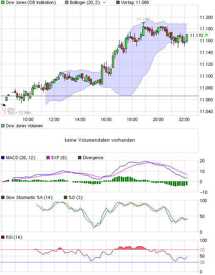Click the -10 MACD axis label

pyautogui.click(x=204, y=192)
